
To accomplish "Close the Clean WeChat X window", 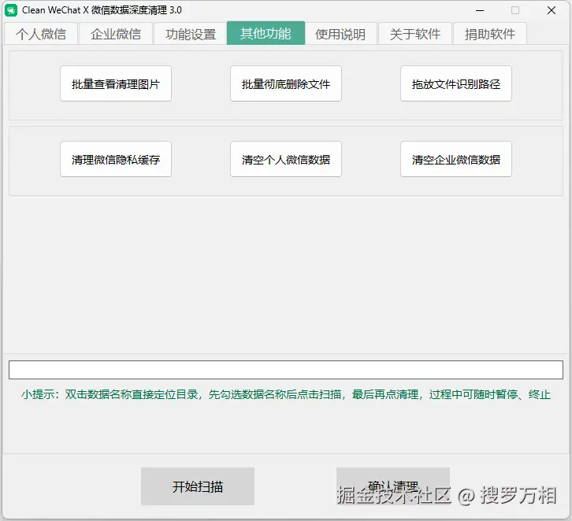I will (x=552, y=10).
